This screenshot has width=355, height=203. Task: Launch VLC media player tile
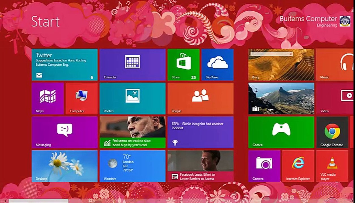[332, 166]
